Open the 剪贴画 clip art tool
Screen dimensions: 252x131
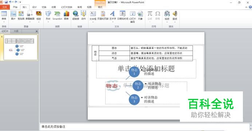(21, 16)
